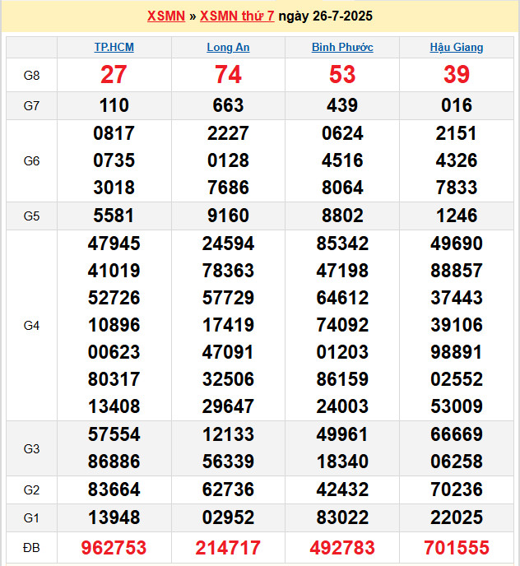Click G4 number 24594

click(x=228, y=244)
